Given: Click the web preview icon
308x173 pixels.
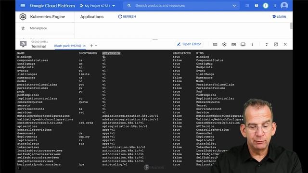Looking at the screenshot, I should coord(233,44).
